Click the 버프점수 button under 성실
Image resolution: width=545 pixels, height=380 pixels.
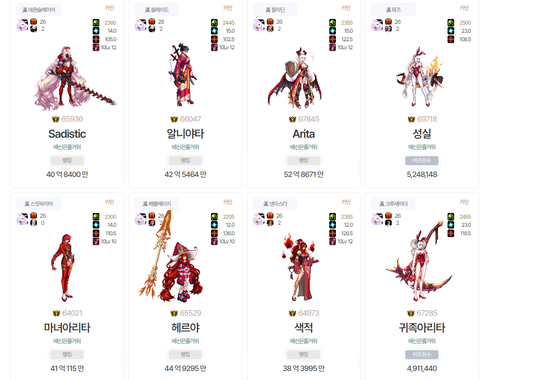[422, 160]
